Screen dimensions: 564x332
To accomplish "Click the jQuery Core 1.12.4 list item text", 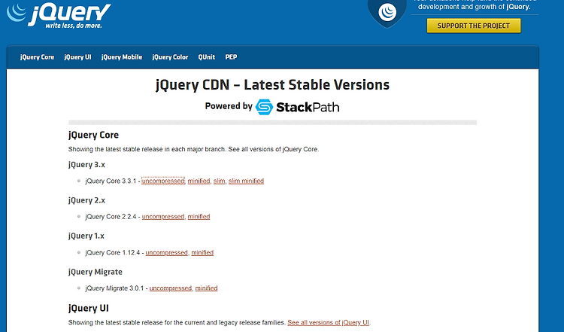I will [113, 252].
